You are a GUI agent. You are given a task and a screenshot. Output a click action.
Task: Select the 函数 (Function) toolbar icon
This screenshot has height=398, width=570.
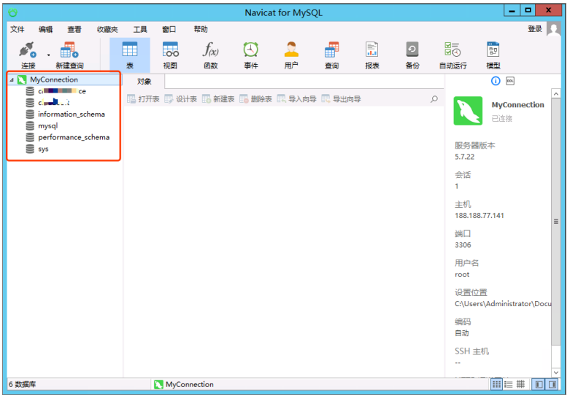pyautogui.click(x=210, y=55)
